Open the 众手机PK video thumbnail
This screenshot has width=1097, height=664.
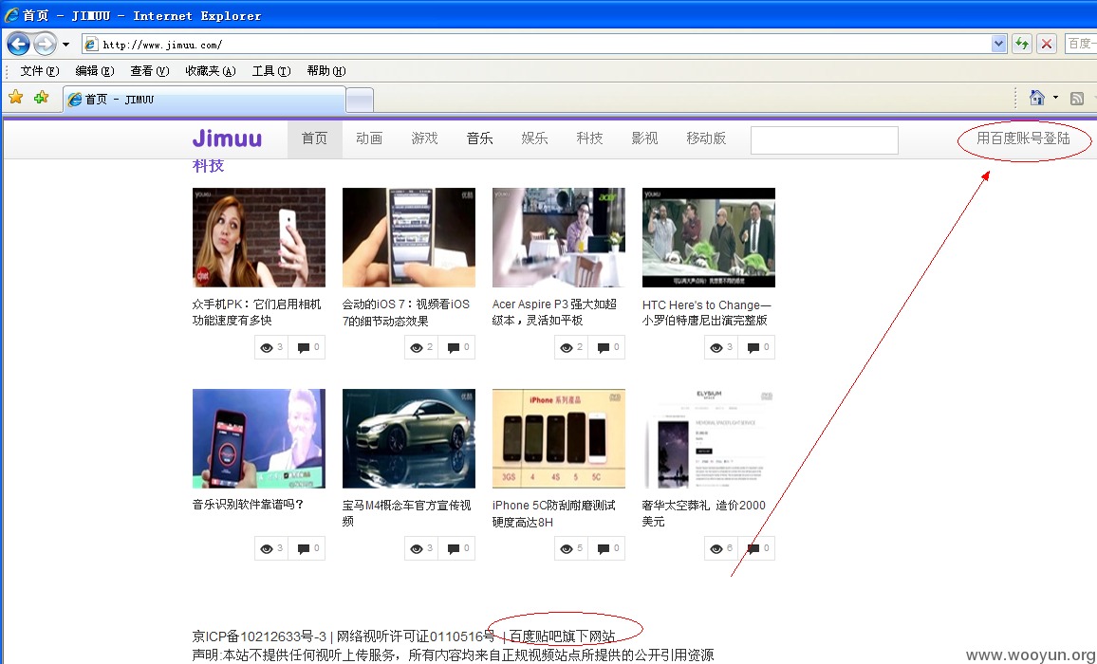click(259, 237)
